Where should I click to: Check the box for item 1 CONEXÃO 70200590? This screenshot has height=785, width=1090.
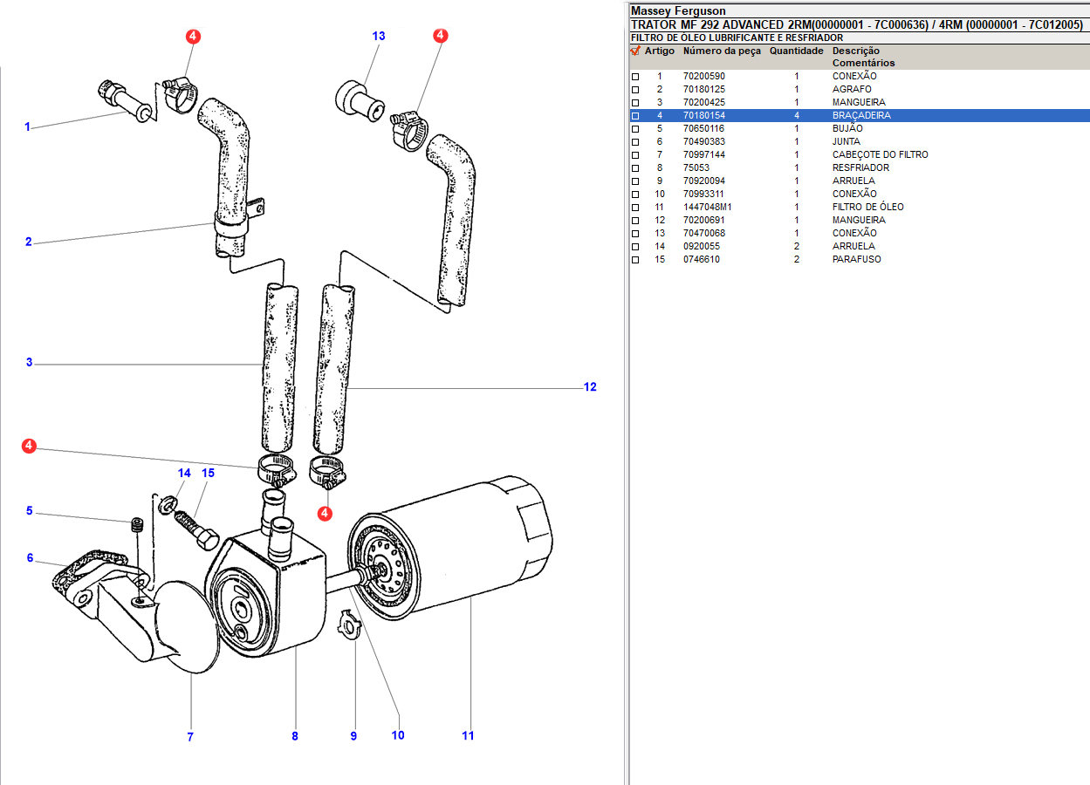click(635, 77)
